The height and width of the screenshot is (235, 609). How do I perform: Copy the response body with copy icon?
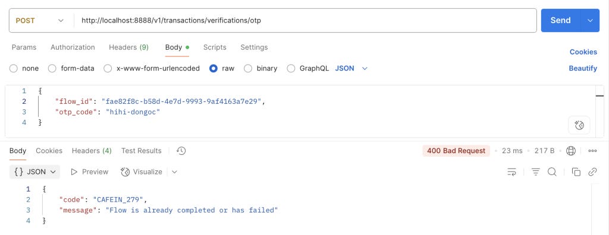click(576, 172)
